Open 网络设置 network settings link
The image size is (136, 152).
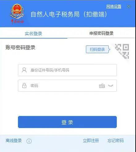tap(114, 7)
